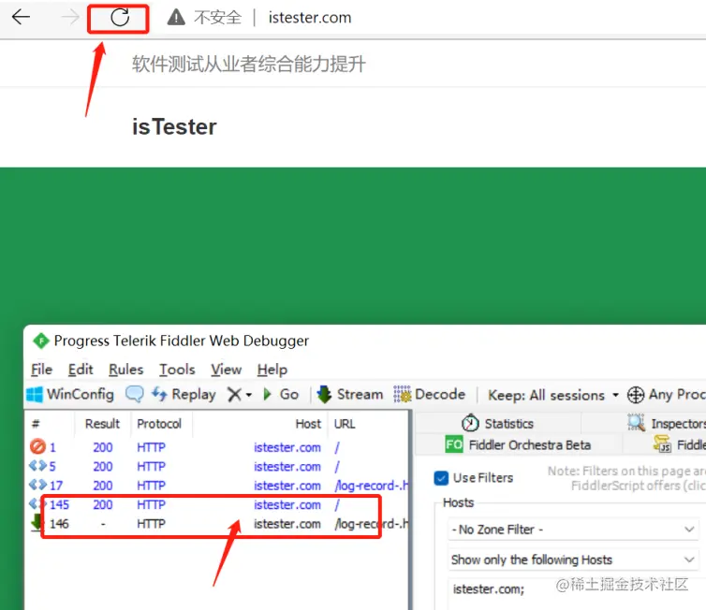Switch to the Fiddler Orchestra Beta tab

point(518,445)
